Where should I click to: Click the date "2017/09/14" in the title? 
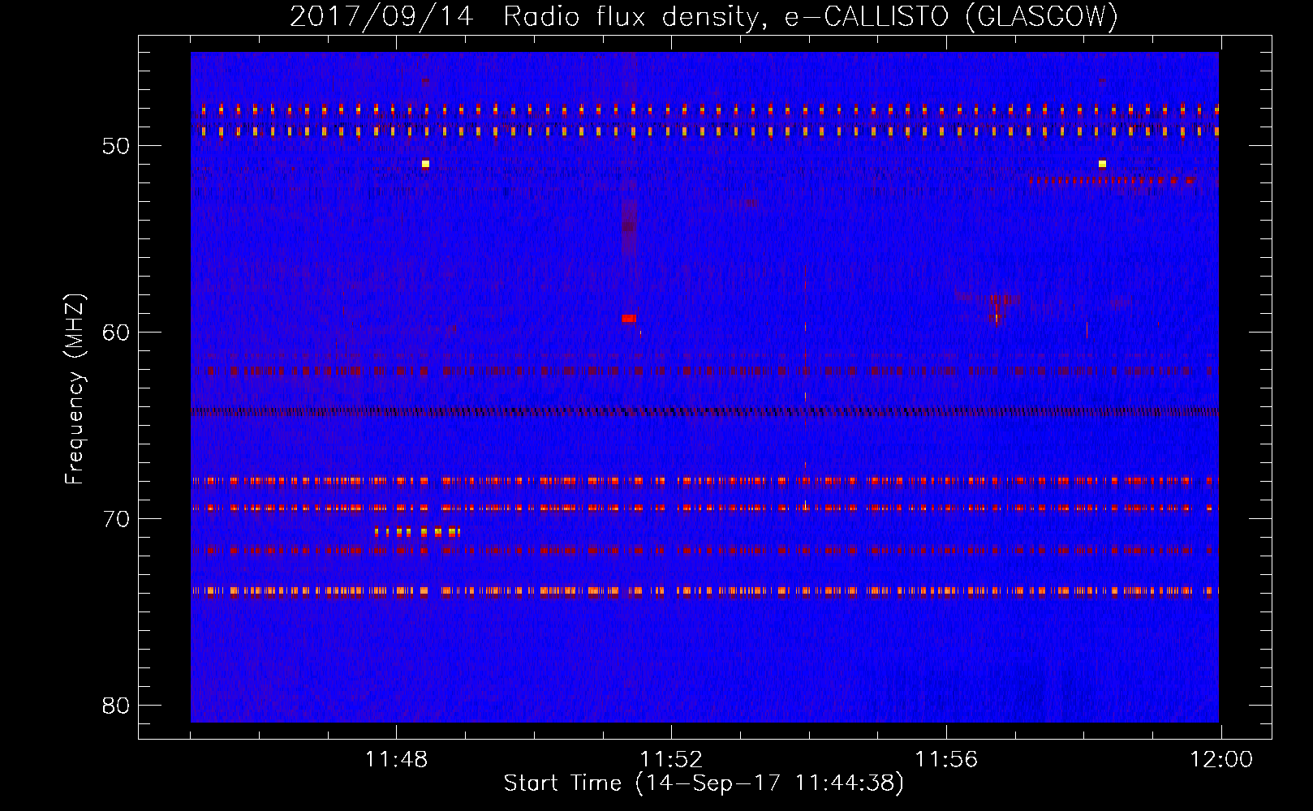pyautogui.click(x=381, y=16)
